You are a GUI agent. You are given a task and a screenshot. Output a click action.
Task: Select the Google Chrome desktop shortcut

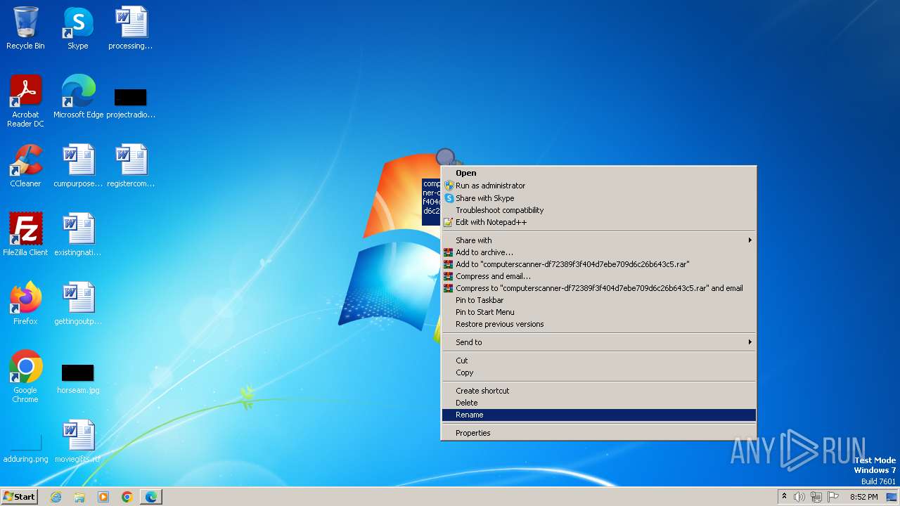[25, 376]
